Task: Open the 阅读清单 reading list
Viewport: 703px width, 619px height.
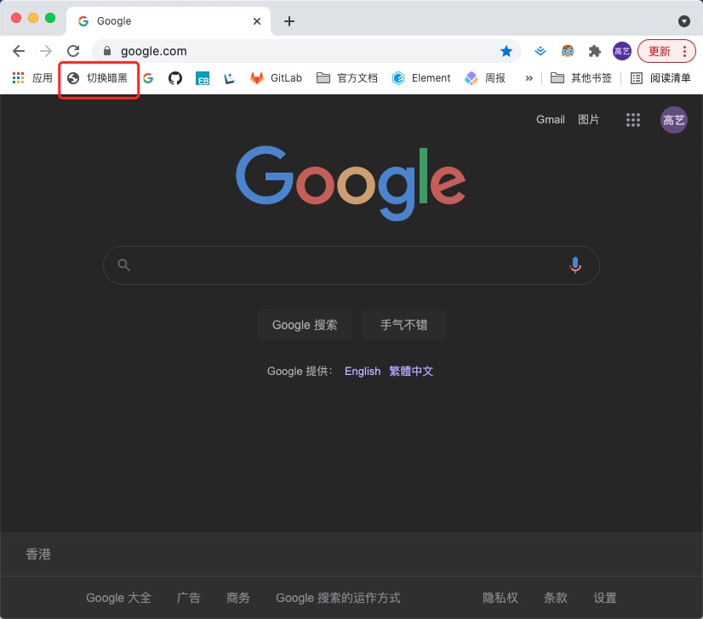Action: click(x=660, y=78)
